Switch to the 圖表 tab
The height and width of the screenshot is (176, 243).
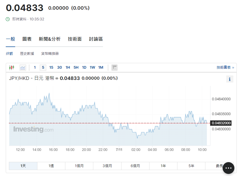point(27,38)
